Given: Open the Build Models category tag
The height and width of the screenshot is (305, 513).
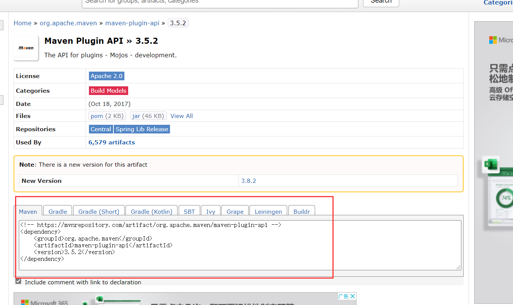Looking at the screenshot, I should [x=109, y=90].
